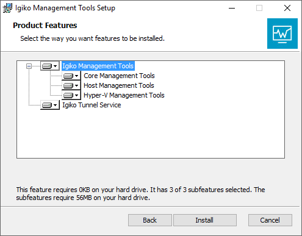The width and height of the screenshot is (302, 236).
Task: Open install options arrow for Hyper-V Management Tools
Action: pyautogui.click(x=76, y=96)
